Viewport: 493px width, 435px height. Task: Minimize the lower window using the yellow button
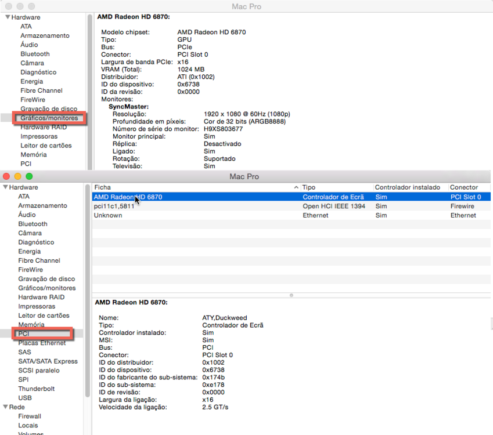17,176
